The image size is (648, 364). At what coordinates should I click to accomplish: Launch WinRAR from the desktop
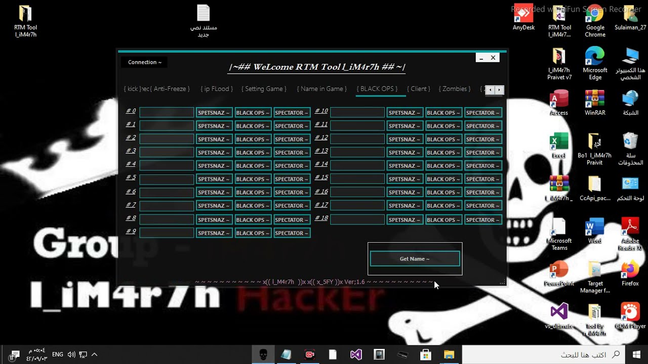(595, 103)
